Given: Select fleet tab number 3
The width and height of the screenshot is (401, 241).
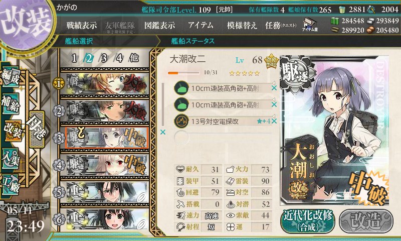Looking at the screenshot, I should coord(104,58).
